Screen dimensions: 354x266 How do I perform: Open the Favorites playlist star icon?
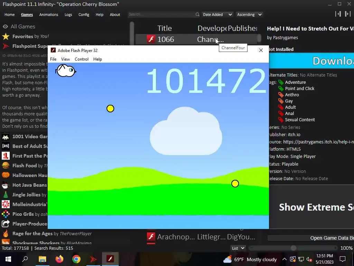6,36
